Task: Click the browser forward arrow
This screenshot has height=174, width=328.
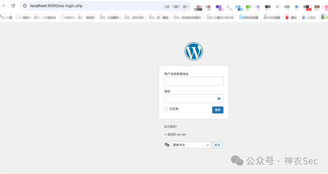Action: 3,6
